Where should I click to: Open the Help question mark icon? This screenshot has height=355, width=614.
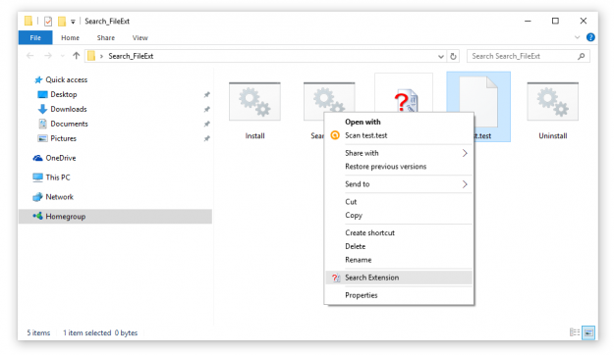[590, 37]
